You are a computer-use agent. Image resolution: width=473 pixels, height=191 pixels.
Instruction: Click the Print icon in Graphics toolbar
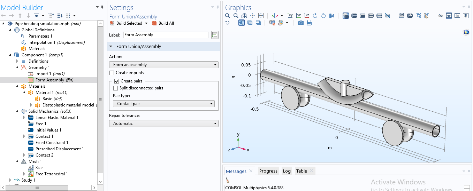point(309,23)
